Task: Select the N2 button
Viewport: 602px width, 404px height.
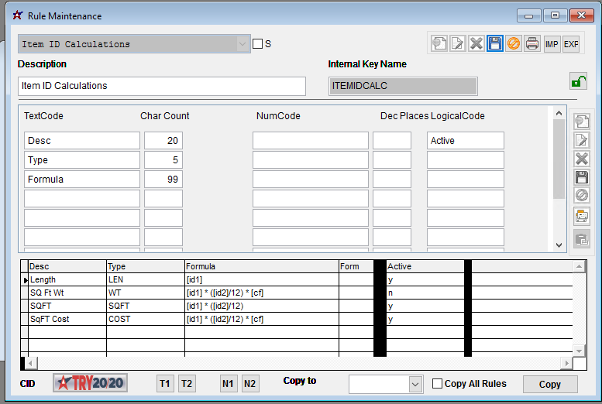Action: (x=249, y=383)
